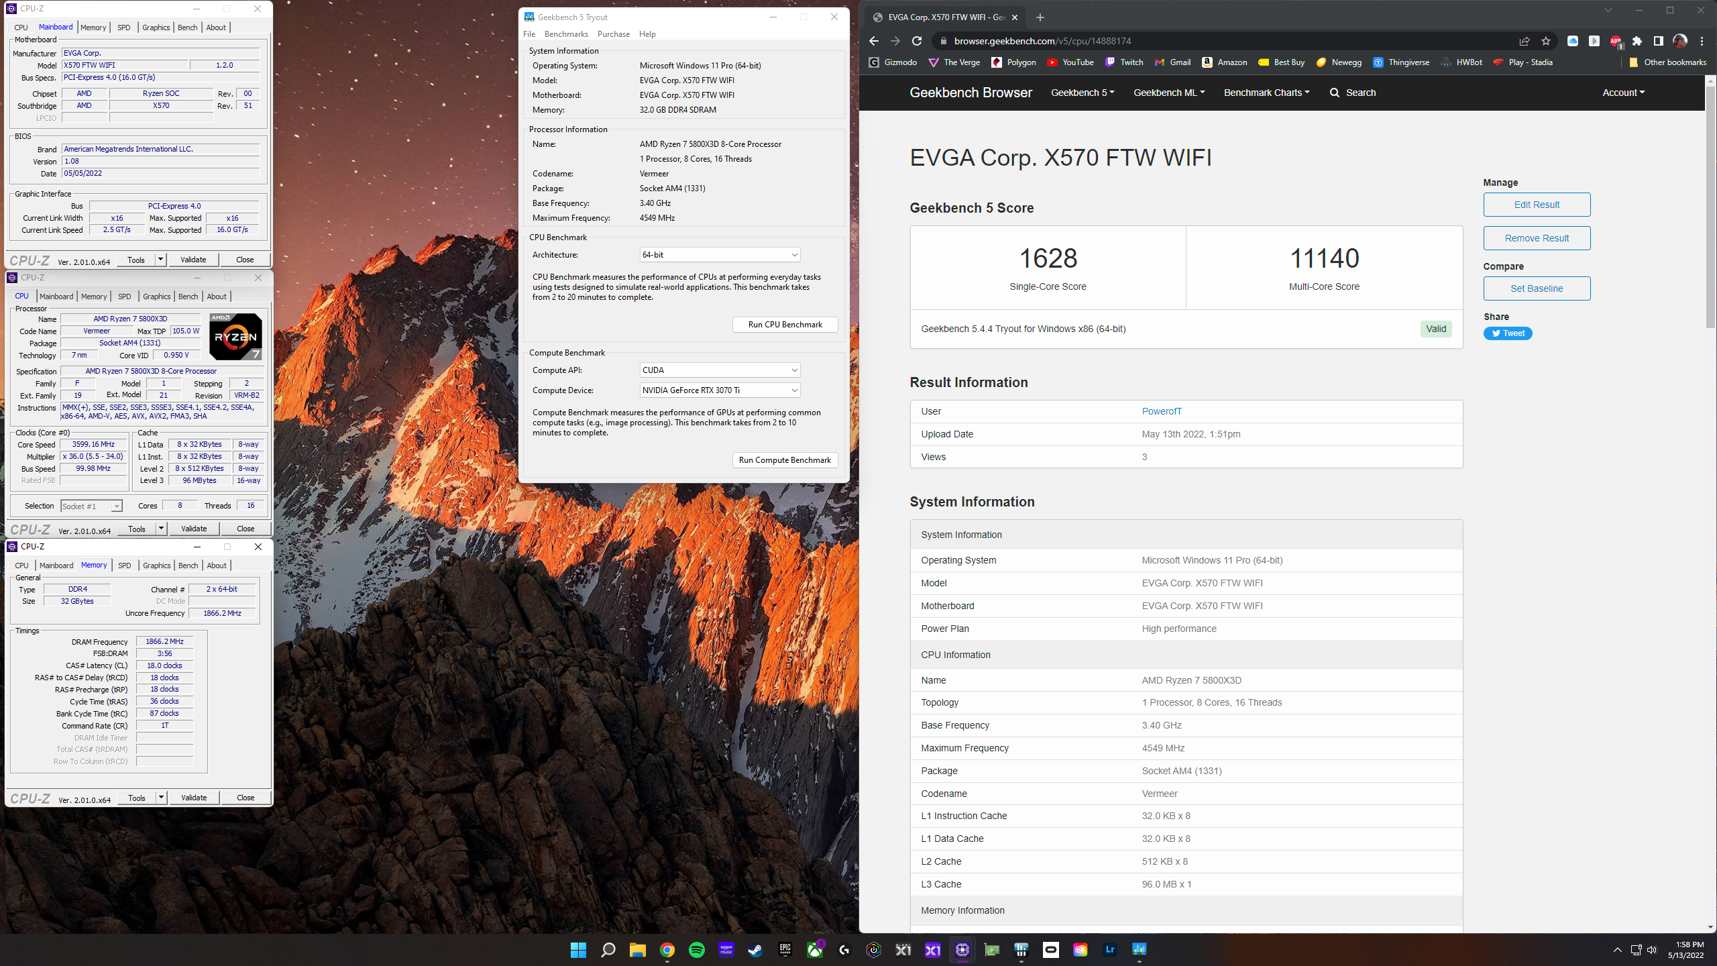Click the search magnifier in Geekbench Browser navbar
This screenshot has width=1717, height=966.
pyautogui.click(x=1335, y=93)
